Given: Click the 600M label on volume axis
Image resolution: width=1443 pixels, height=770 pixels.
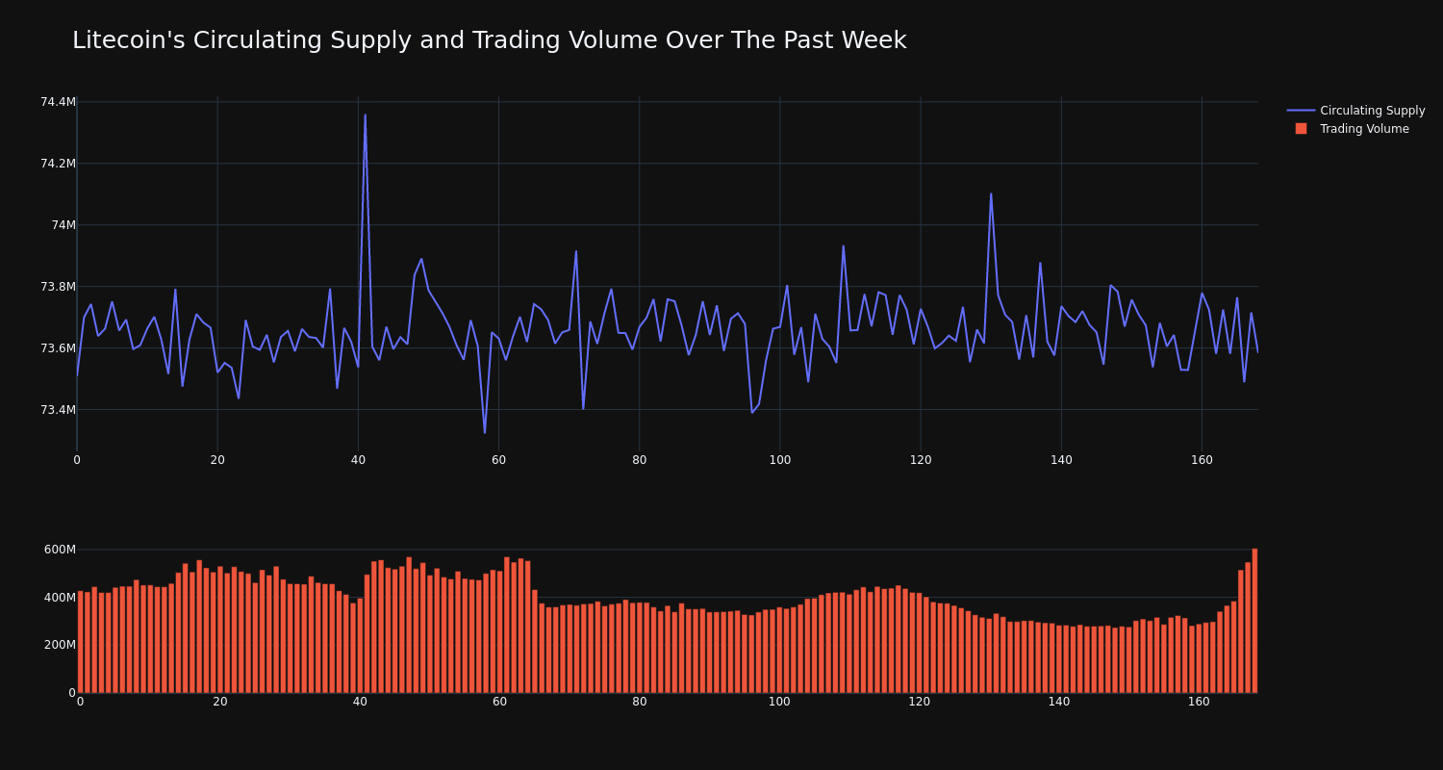Looking at the screenshot, I should point(60,550).
